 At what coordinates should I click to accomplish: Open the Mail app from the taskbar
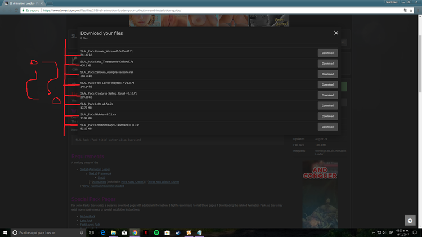tap(124, 232)
